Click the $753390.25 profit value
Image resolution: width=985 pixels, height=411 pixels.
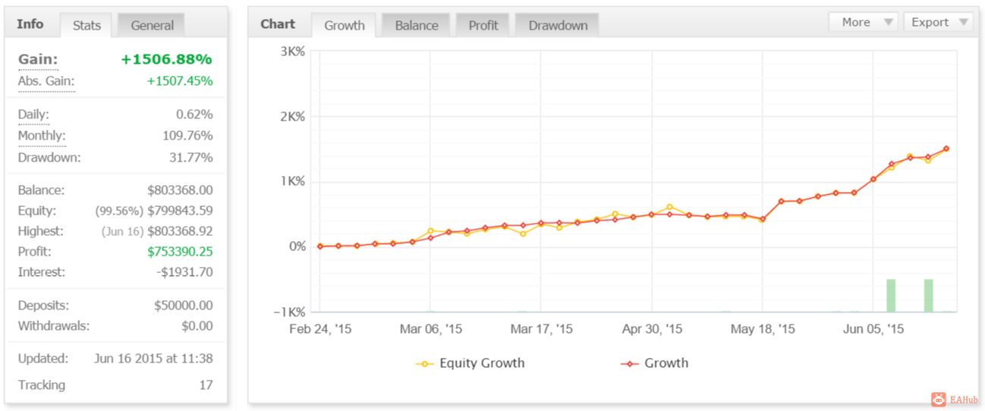[x=180, y=252]
